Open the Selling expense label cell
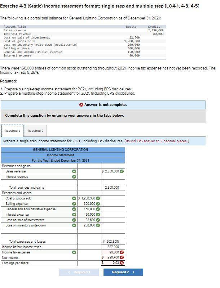 pyautogui.click(x=39, y=204)
